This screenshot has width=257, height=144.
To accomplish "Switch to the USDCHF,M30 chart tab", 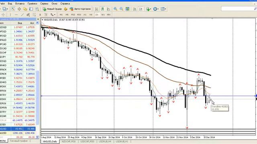I will click(88, 142).
